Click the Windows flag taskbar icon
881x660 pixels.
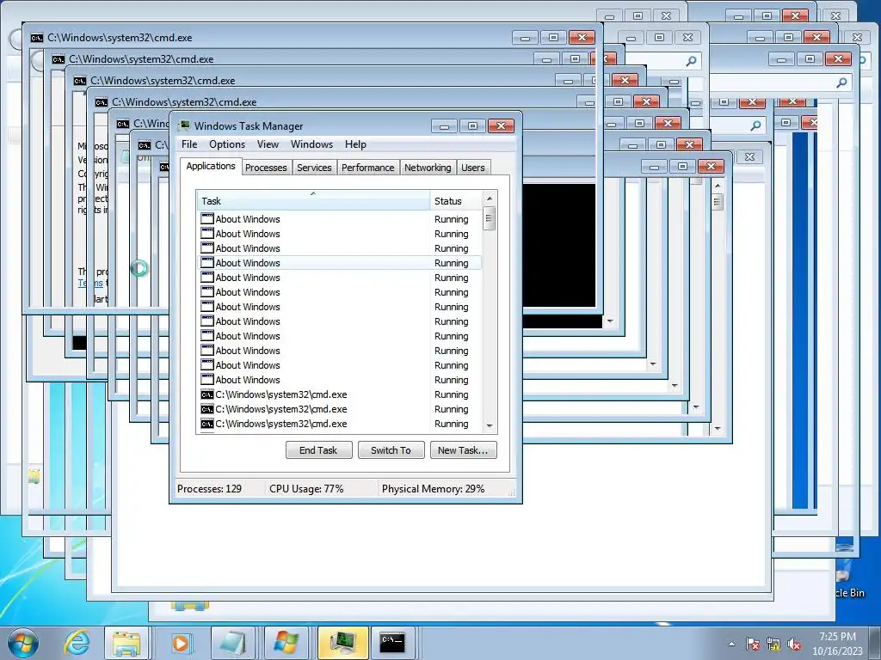tap(286, 643)
